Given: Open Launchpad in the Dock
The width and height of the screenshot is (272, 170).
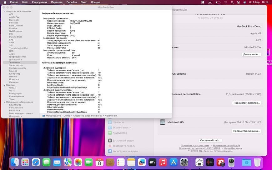Looking at the screenshot, I should (x=25, y=162).
